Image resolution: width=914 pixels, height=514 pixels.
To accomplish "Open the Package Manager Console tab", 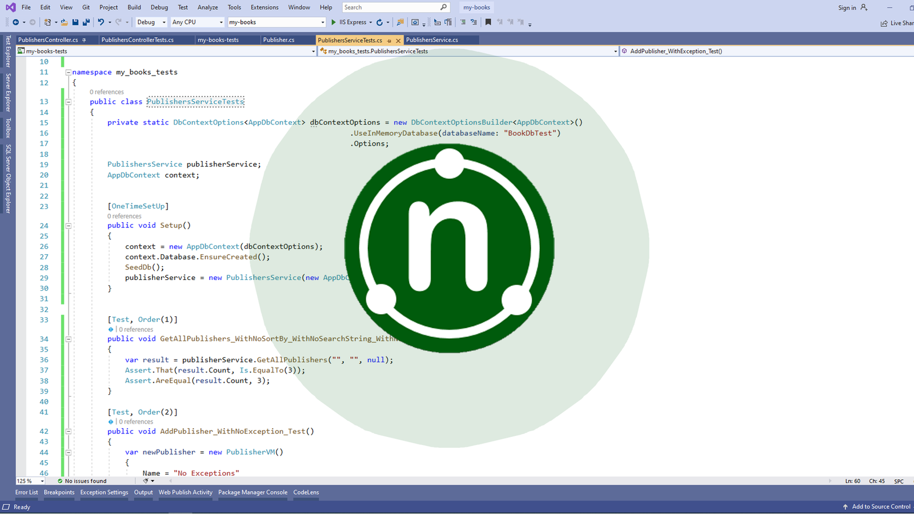I will coord(252,492).
